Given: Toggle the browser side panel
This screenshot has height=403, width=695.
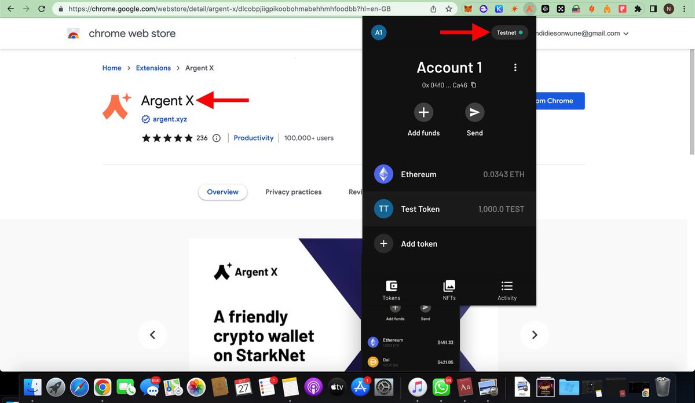Looking at the screenshot, I should click(x=653, y=9).
